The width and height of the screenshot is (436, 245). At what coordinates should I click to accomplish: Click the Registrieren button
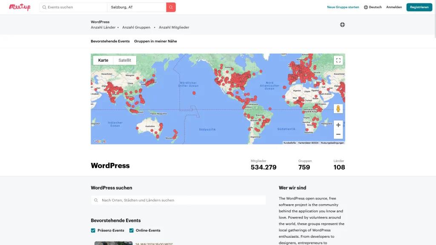[x=419, y=7]
